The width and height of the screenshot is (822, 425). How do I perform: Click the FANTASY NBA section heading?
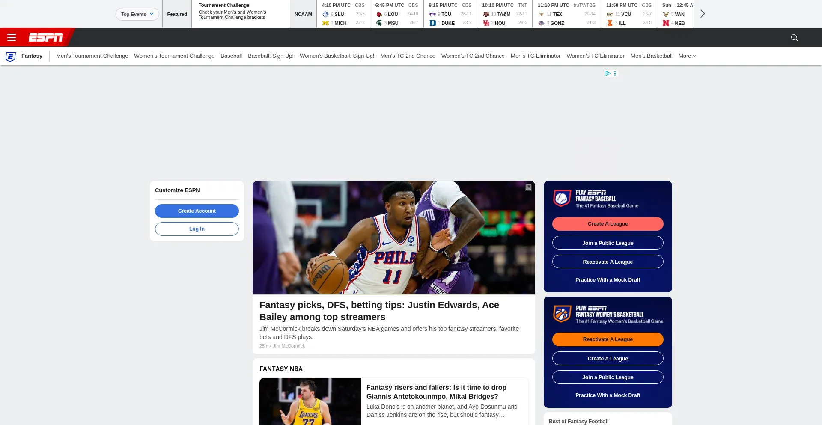[281, 369]
